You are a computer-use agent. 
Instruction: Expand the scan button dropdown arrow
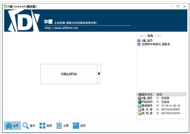click(99, 74)
